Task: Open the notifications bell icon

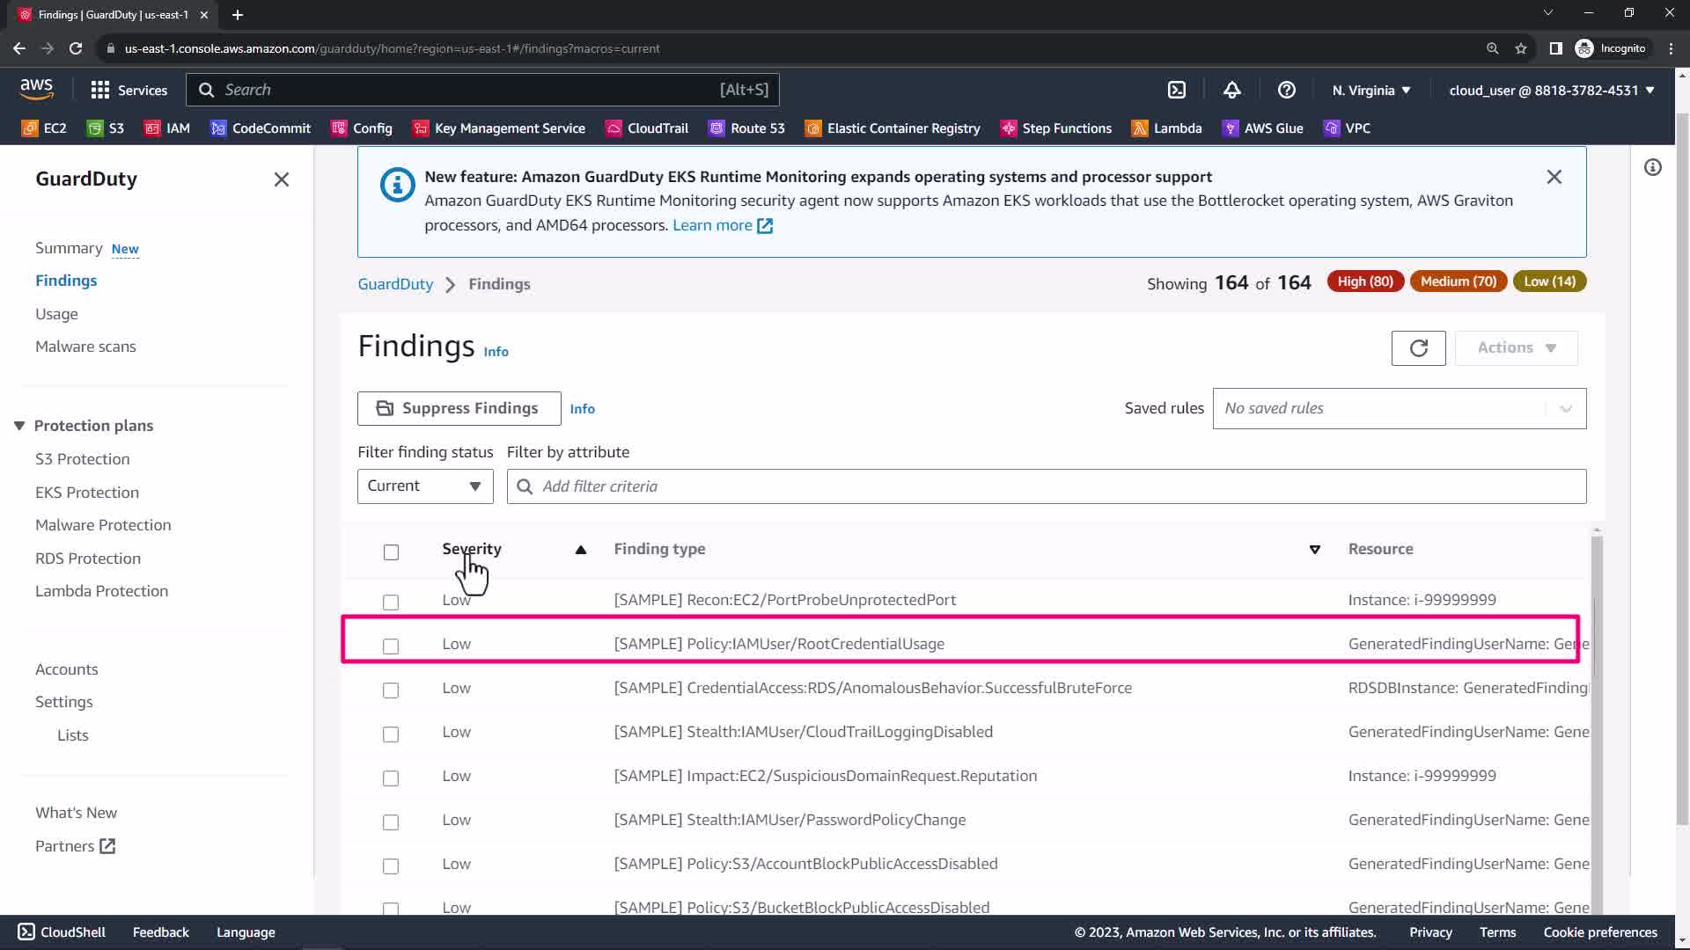Action: 1231,90
